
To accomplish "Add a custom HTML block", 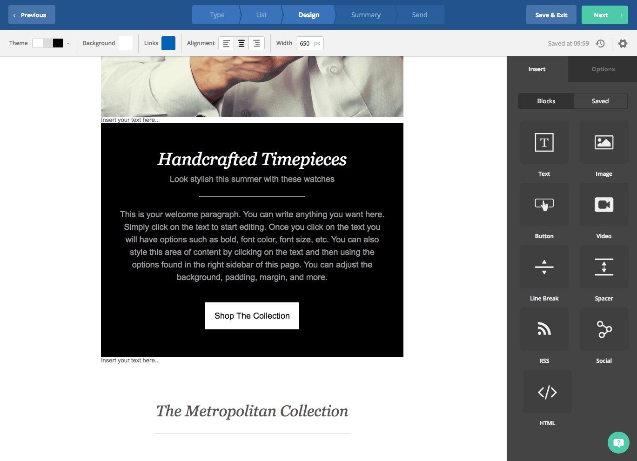I will (x=547, y=392).
